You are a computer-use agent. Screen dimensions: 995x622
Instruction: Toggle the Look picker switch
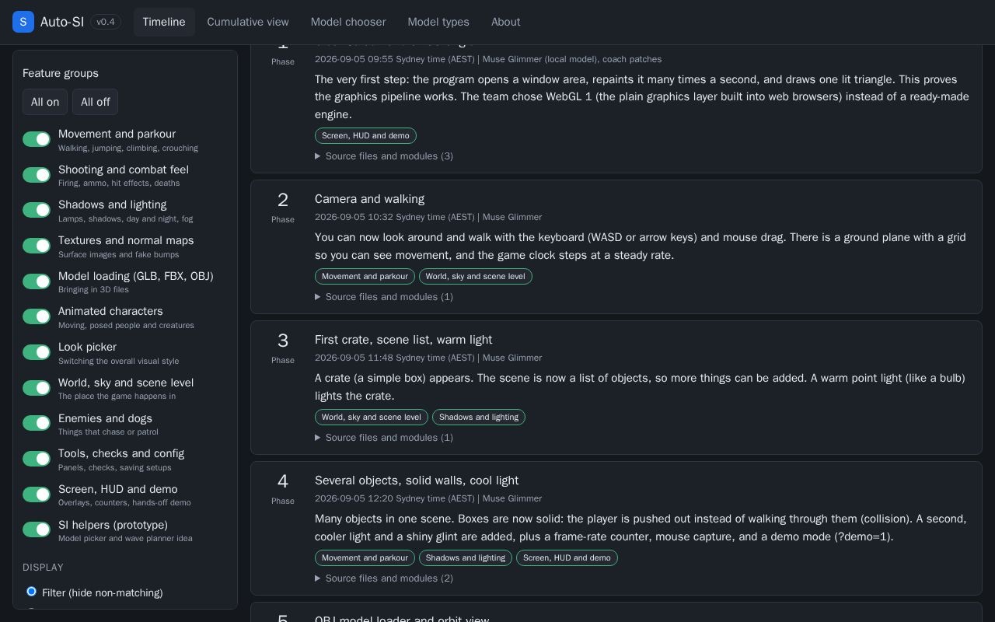(x=37, y=352)
